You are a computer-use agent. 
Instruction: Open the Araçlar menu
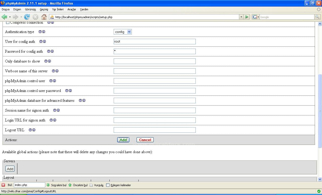71,9
